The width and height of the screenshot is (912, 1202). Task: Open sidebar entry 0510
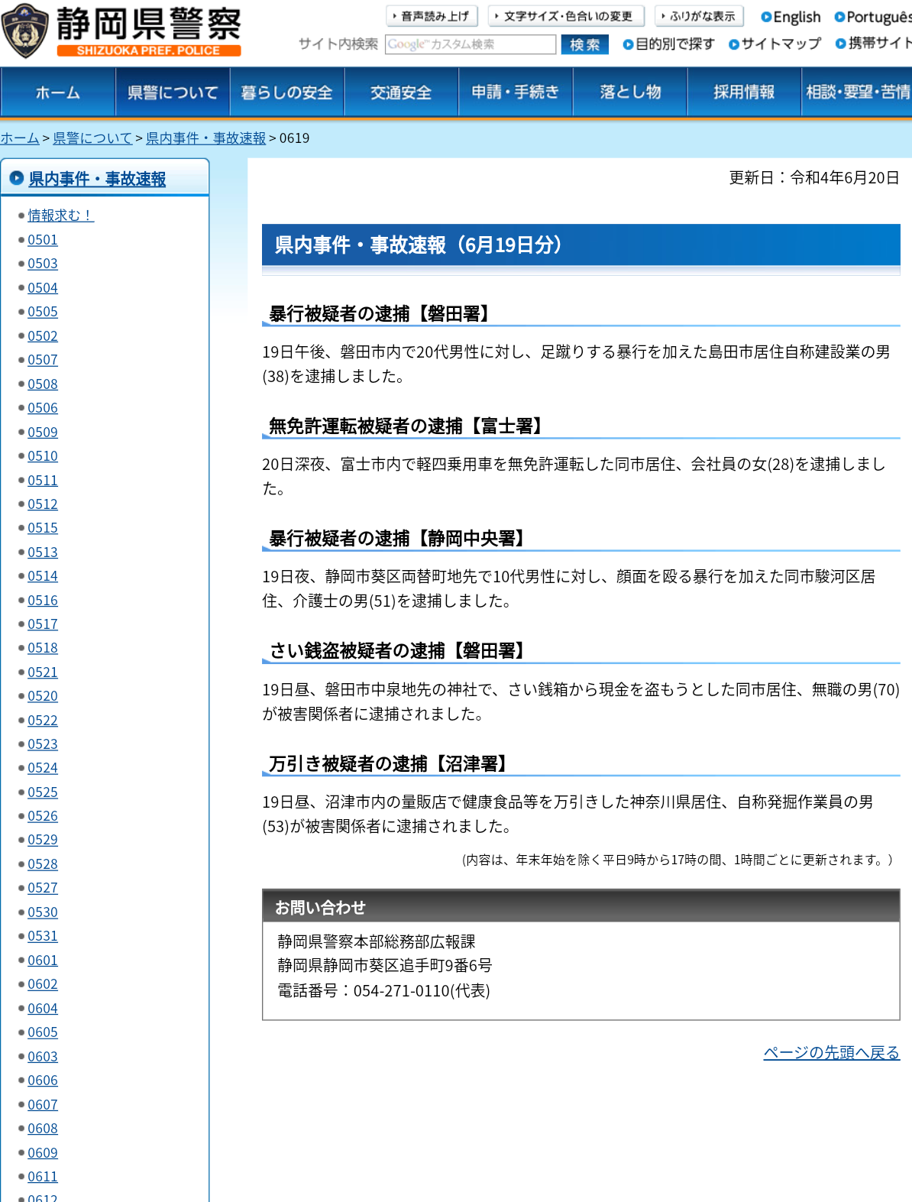[43, 456]
